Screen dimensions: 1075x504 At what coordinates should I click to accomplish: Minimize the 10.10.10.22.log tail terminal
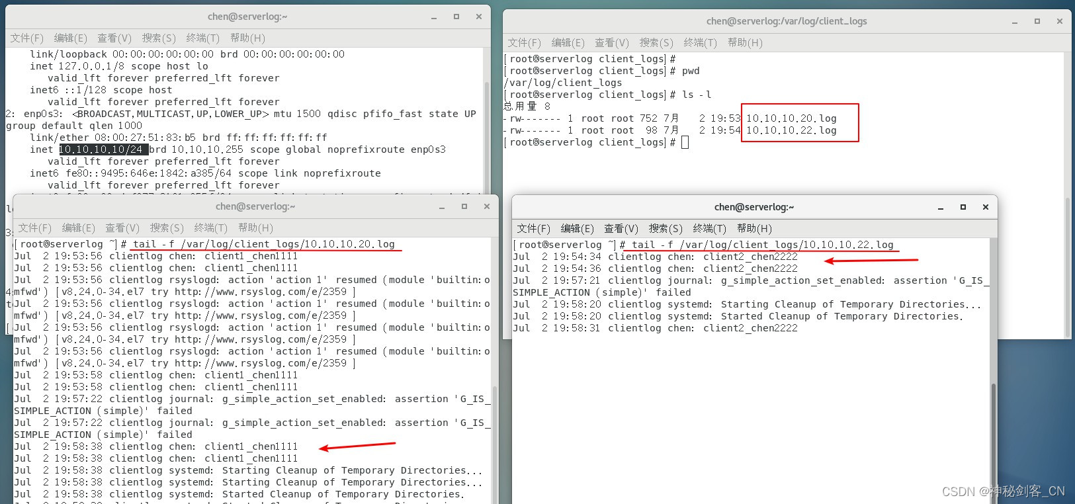click(941, 208)
